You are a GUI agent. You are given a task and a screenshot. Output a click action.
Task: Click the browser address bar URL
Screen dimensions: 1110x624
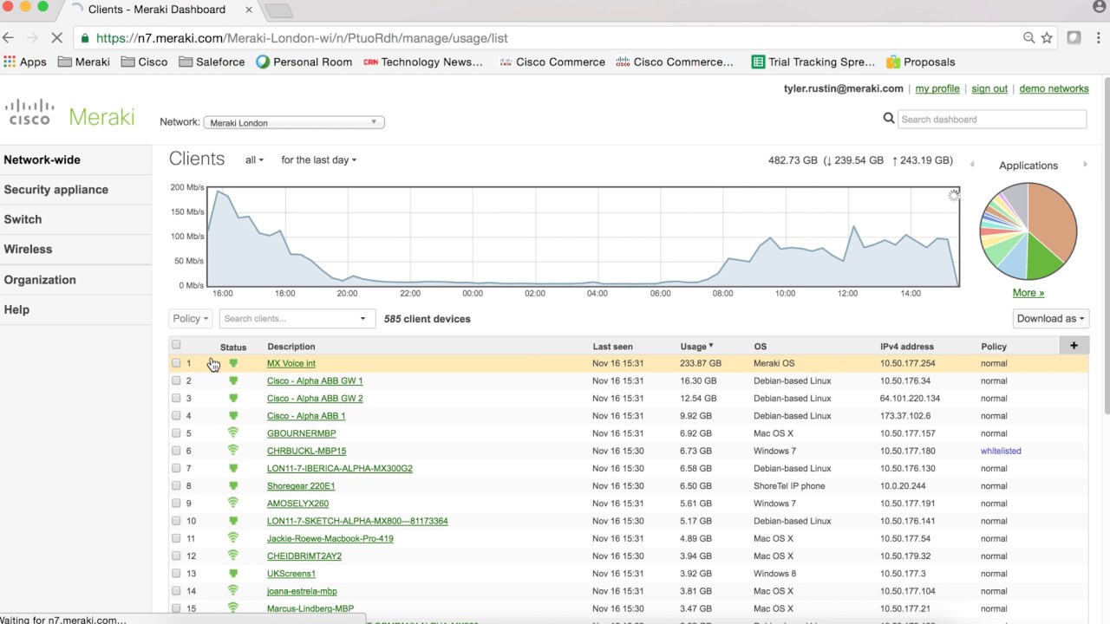click(x=302, y=38)
